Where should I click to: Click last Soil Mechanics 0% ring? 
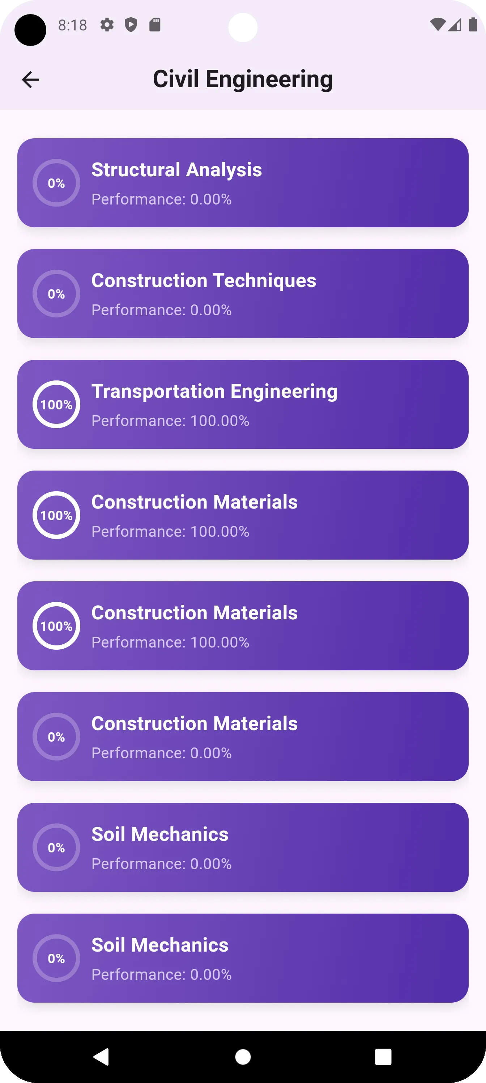coord(56,958)
